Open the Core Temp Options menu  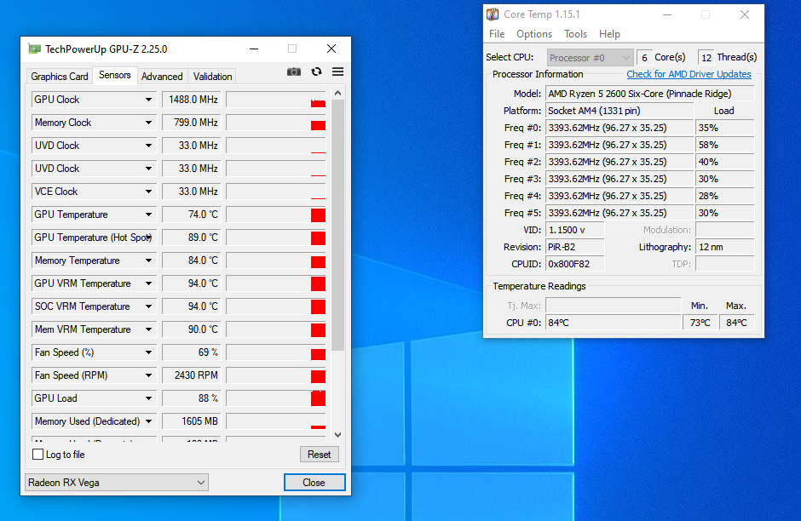pos(533,34)
